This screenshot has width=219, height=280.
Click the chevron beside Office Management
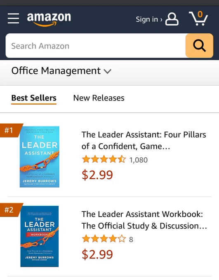[108, 71]
